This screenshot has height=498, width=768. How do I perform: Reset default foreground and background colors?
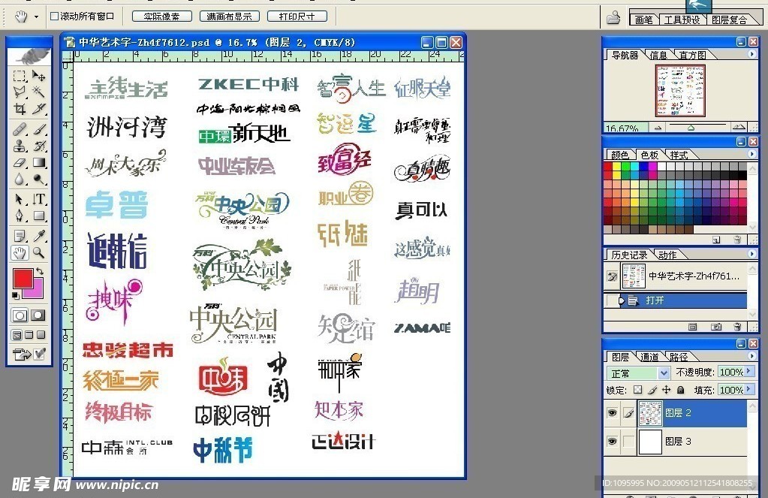click(x=16, y=295)
